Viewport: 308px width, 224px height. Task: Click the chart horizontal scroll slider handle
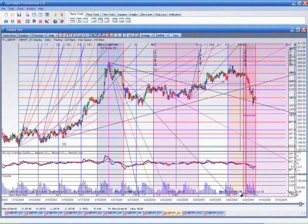[300, 204]
